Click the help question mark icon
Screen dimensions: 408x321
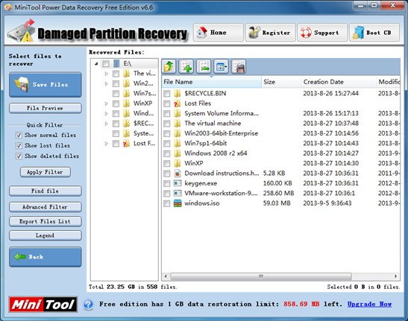pyautogui.click(x=89, y=305)
